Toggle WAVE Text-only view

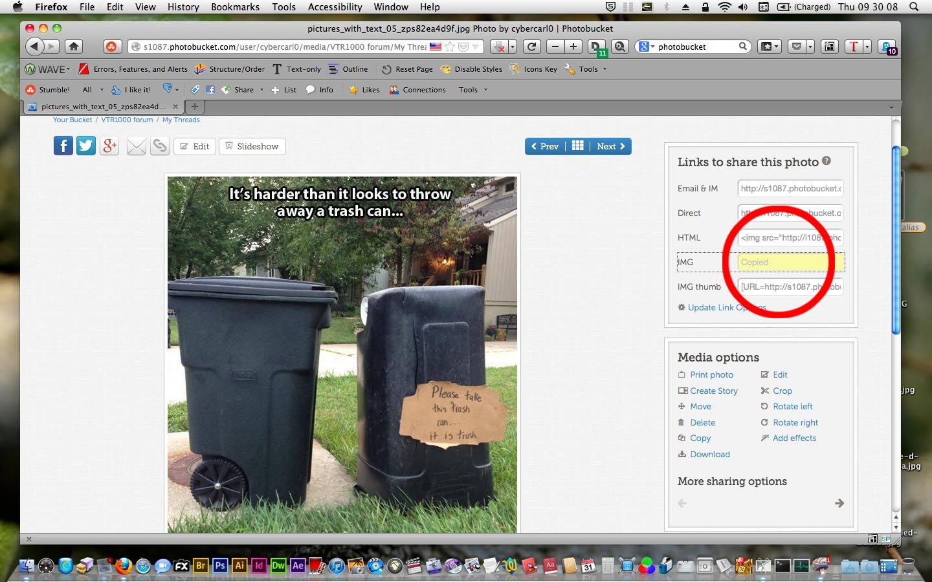(296, 69)
